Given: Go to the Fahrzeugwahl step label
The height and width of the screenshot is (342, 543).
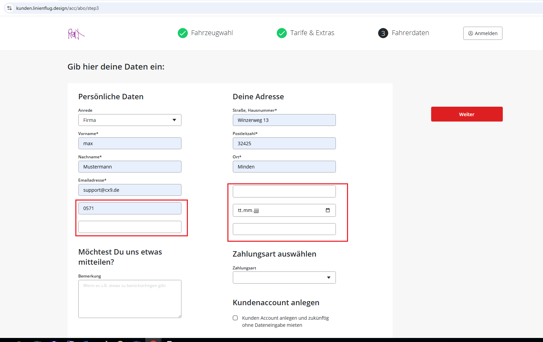Looking at the screenshot, I should pyautogui.click(x=212, y=33).
